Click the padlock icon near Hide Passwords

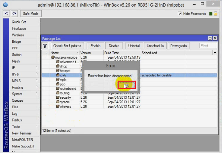click(x=215, y=13)
